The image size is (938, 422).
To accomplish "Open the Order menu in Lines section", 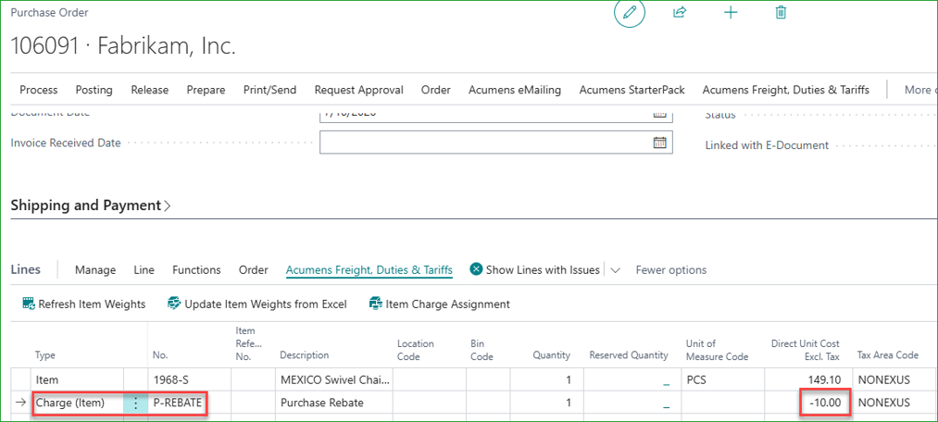I will coord(253,270).
